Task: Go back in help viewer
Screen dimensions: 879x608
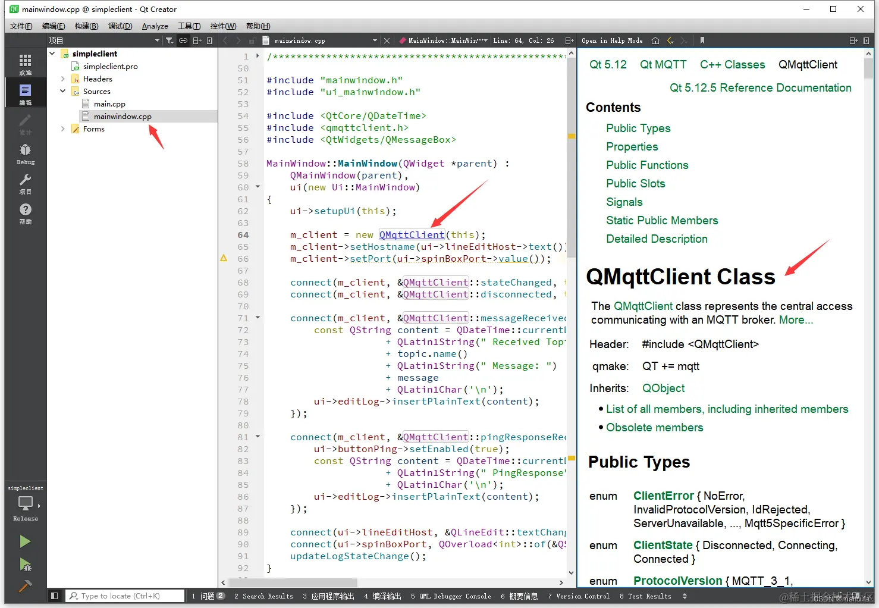Action: [x=671, y=40]
